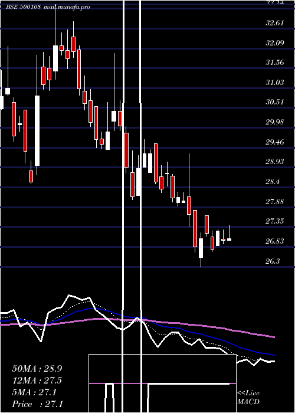295x413 pixels.
Task: Click the pink 50MA line's right end
Action: coord(274,337)
